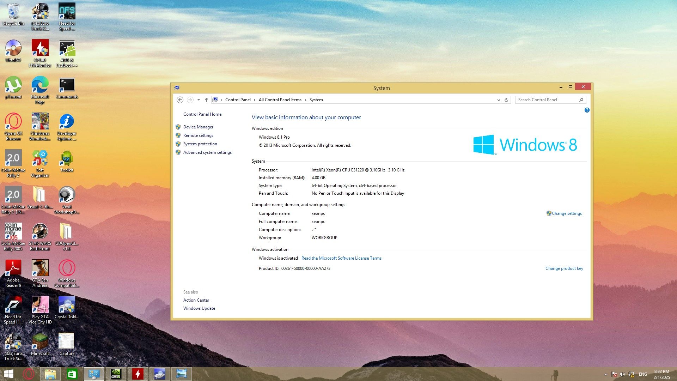677x381 pixels.
Task: Launch Microsoft Edge from the desktop
Action: [40, 90]
